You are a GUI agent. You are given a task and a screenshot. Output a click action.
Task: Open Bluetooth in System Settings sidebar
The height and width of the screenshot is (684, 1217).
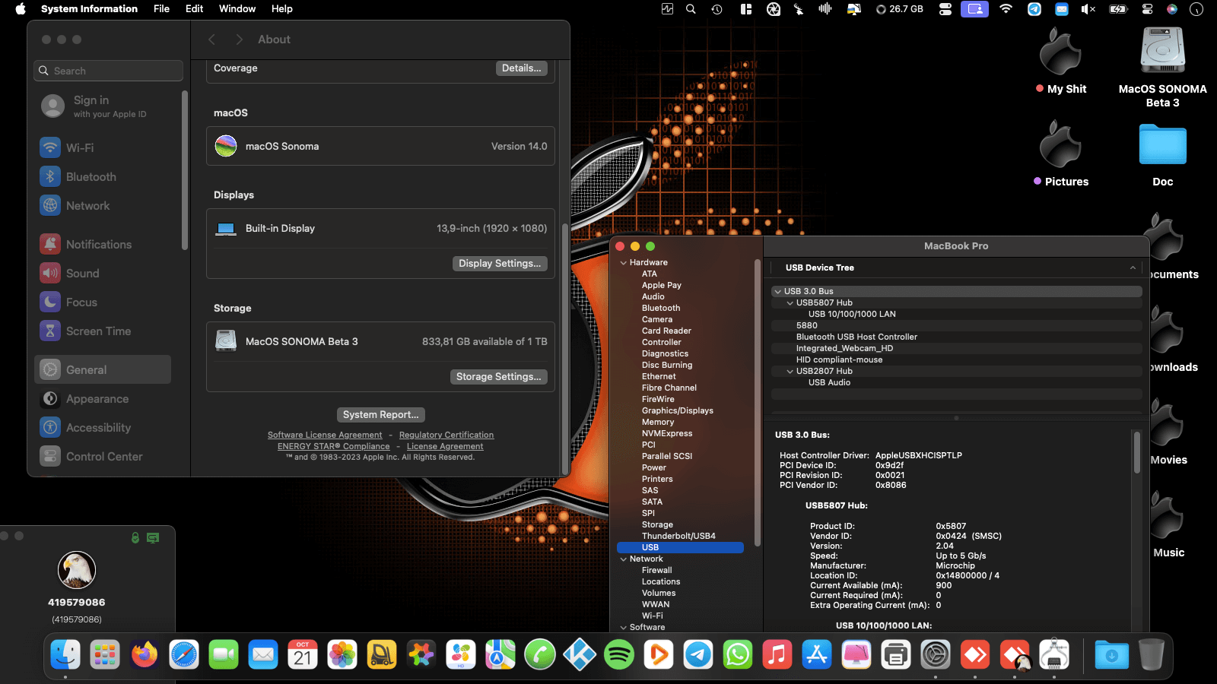[x=103, y=176]
